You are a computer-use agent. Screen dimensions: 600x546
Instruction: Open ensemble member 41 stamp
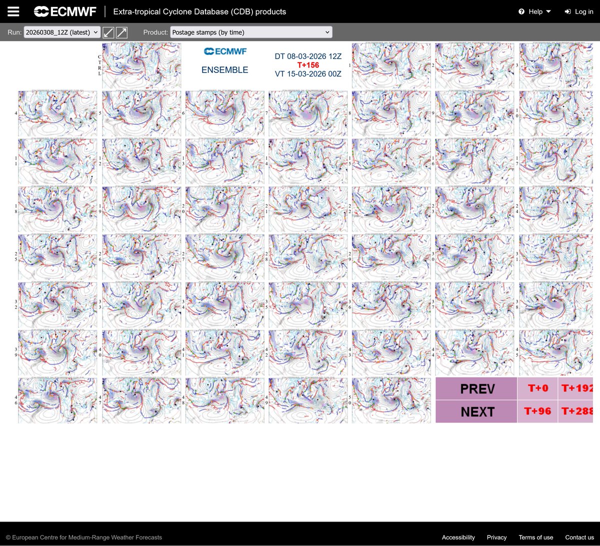click(225, 353)
